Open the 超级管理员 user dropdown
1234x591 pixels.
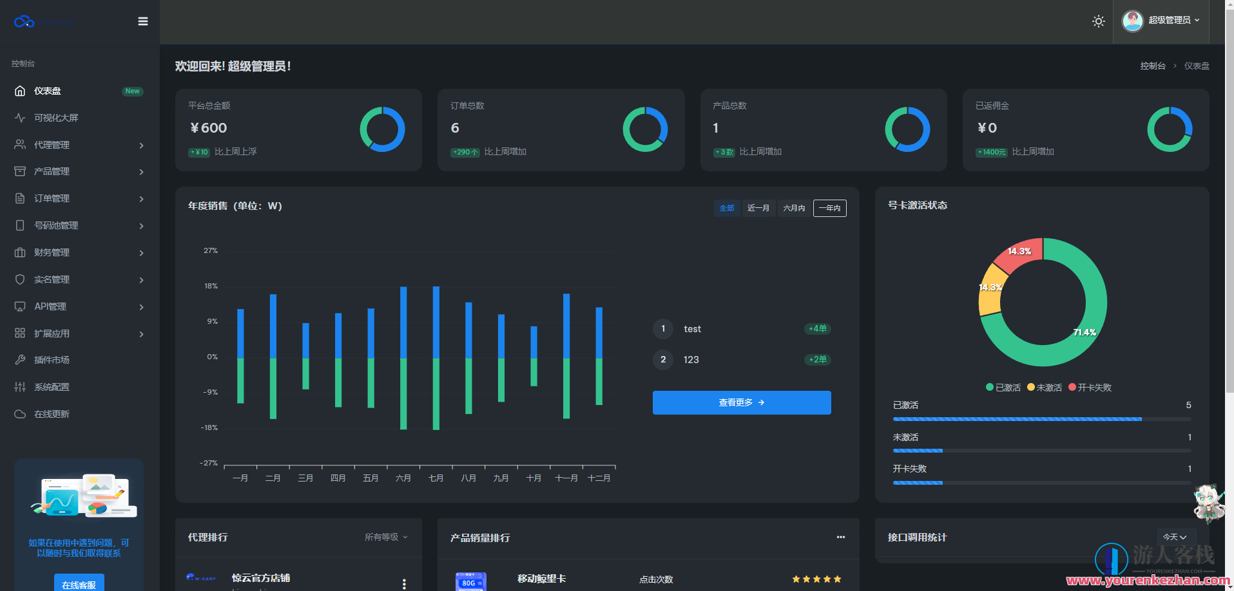1161,21
